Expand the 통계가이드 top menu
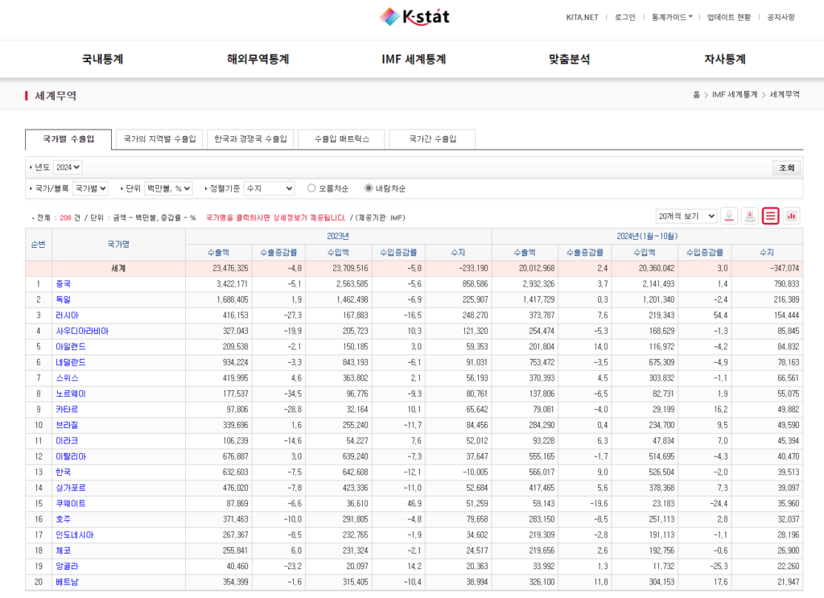The height and width of the screenshot is (598, 824). click(x=672, y=18)
